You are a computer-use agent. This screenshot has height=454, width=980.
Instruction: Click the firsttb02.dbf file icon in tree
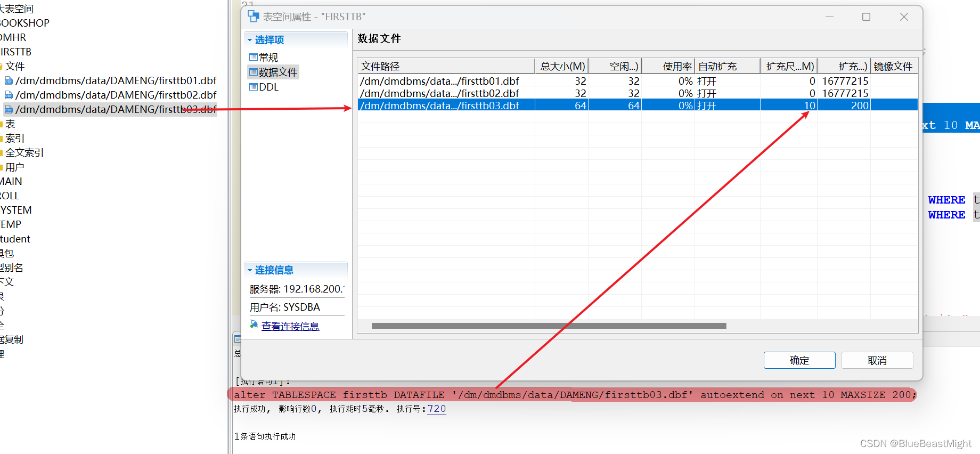tap(9, 95)
